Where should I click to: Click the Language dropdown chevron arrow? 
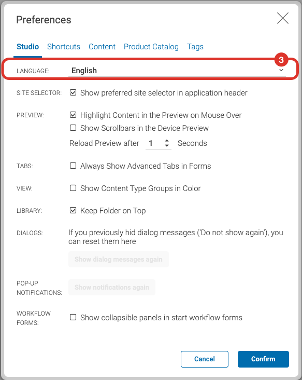click(281, 70)
